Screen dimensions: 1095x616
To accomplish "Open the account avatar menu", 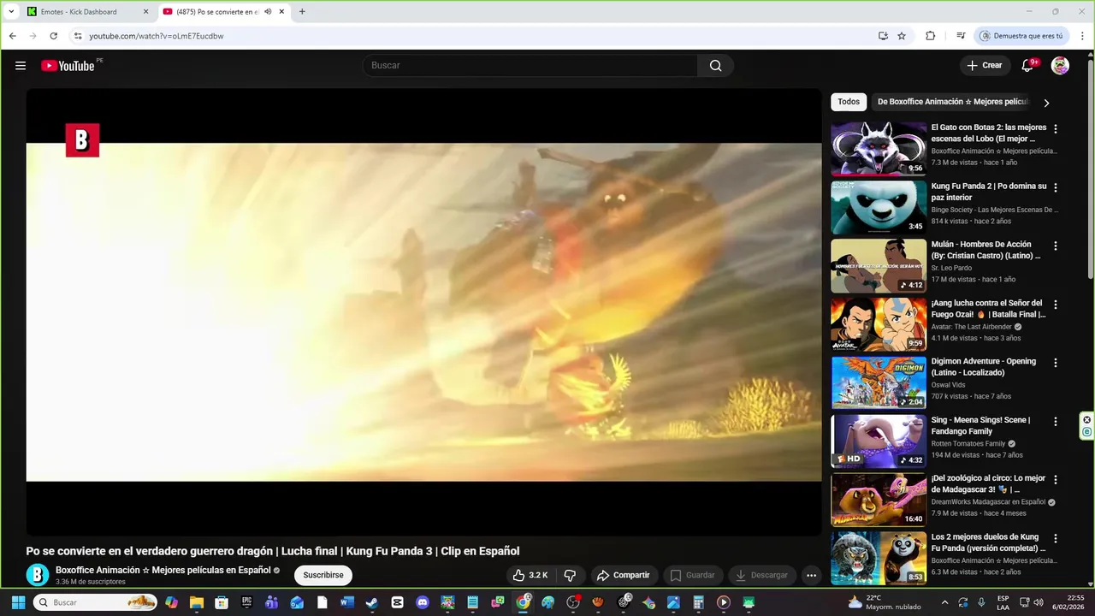I will (1060, 66).
